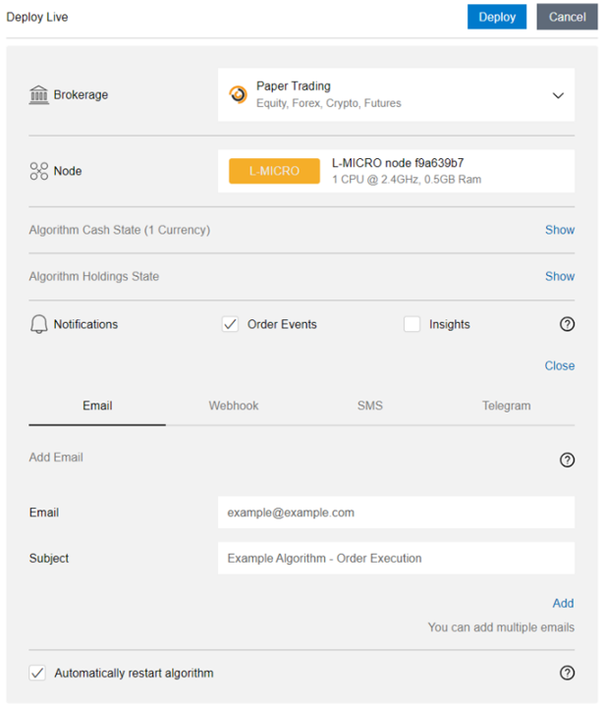The width and height of the screenshot is (604, 708).
Task: Switch to the Telegram tab
Action: pos(507,406)
